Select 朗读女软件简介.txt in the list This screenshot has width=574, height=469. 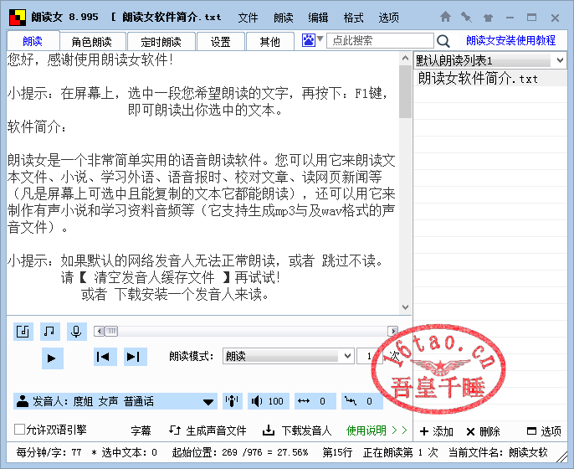pos(490,79)
